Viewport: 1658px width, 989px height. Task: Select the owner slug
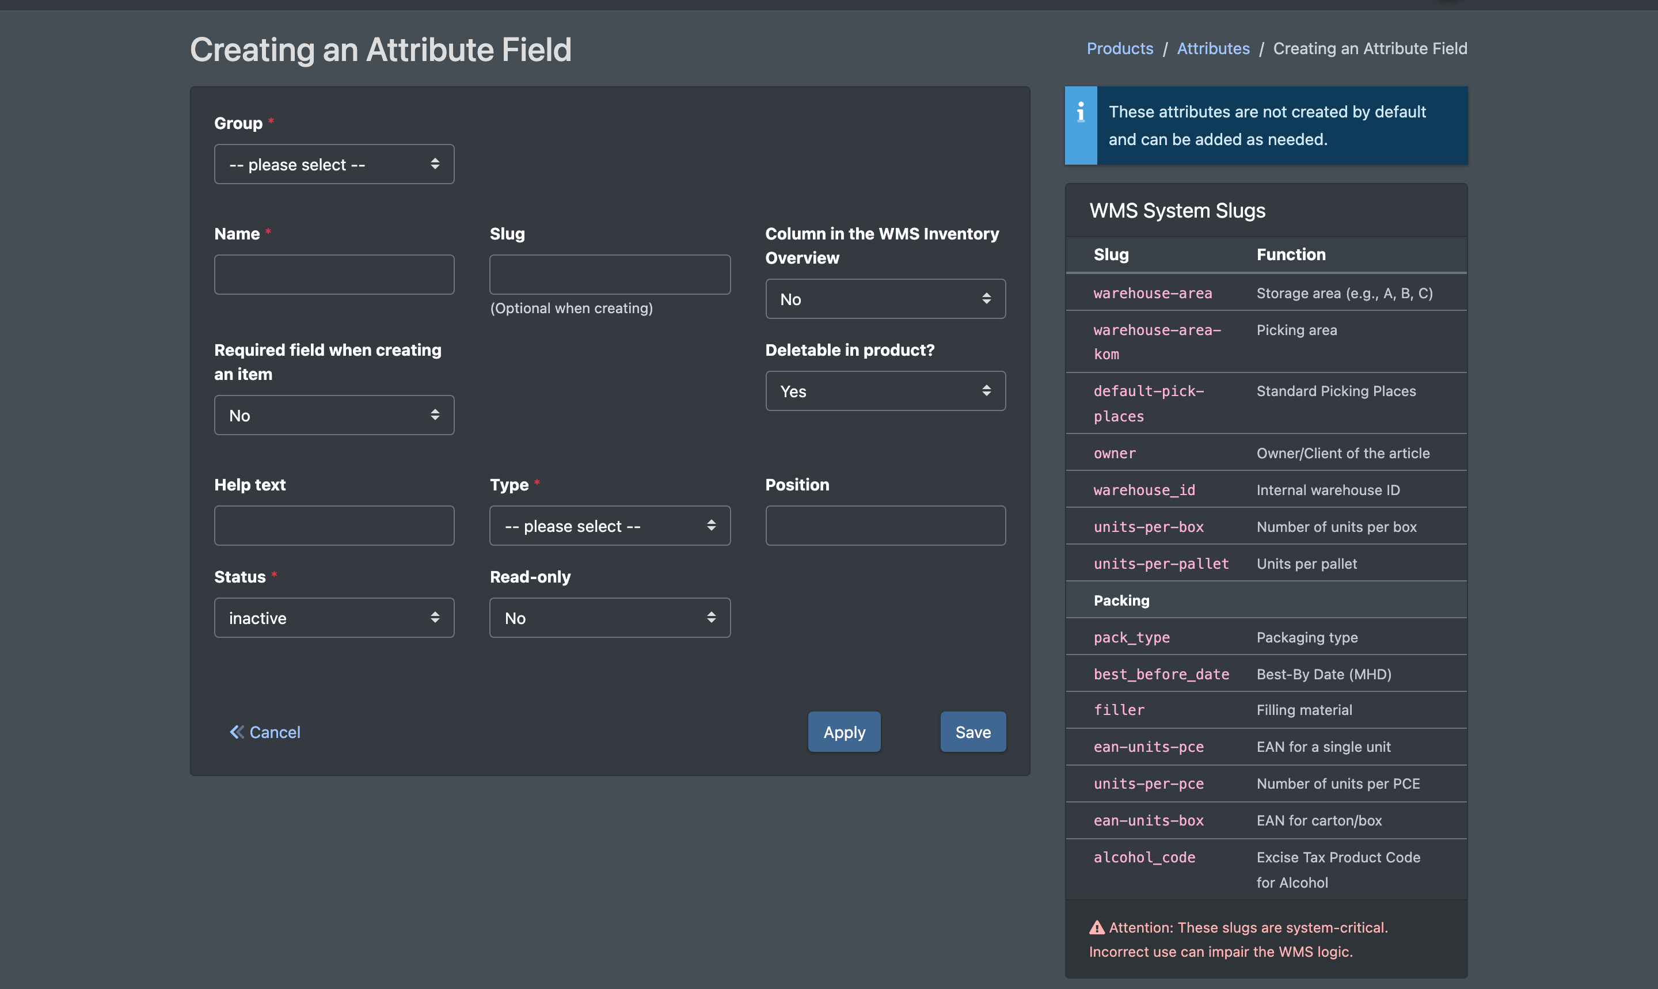(1114, 453)
